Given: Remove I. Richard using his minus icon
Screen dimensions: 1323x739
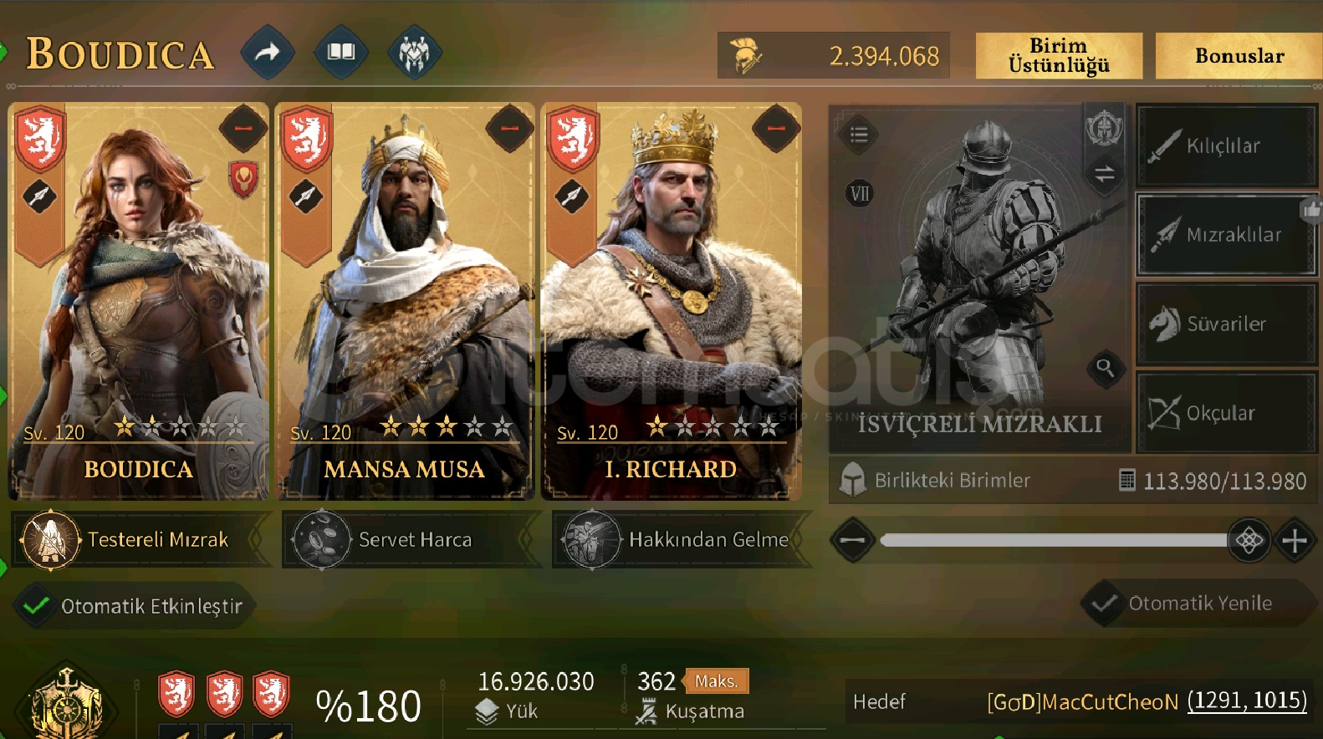Looking at the screenshot, I should pyautogui.click(x=776, y=128).
